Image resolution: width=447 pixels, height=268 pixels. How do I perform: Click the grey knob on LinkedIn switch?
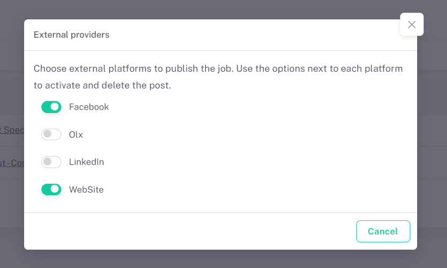[48, 162]
